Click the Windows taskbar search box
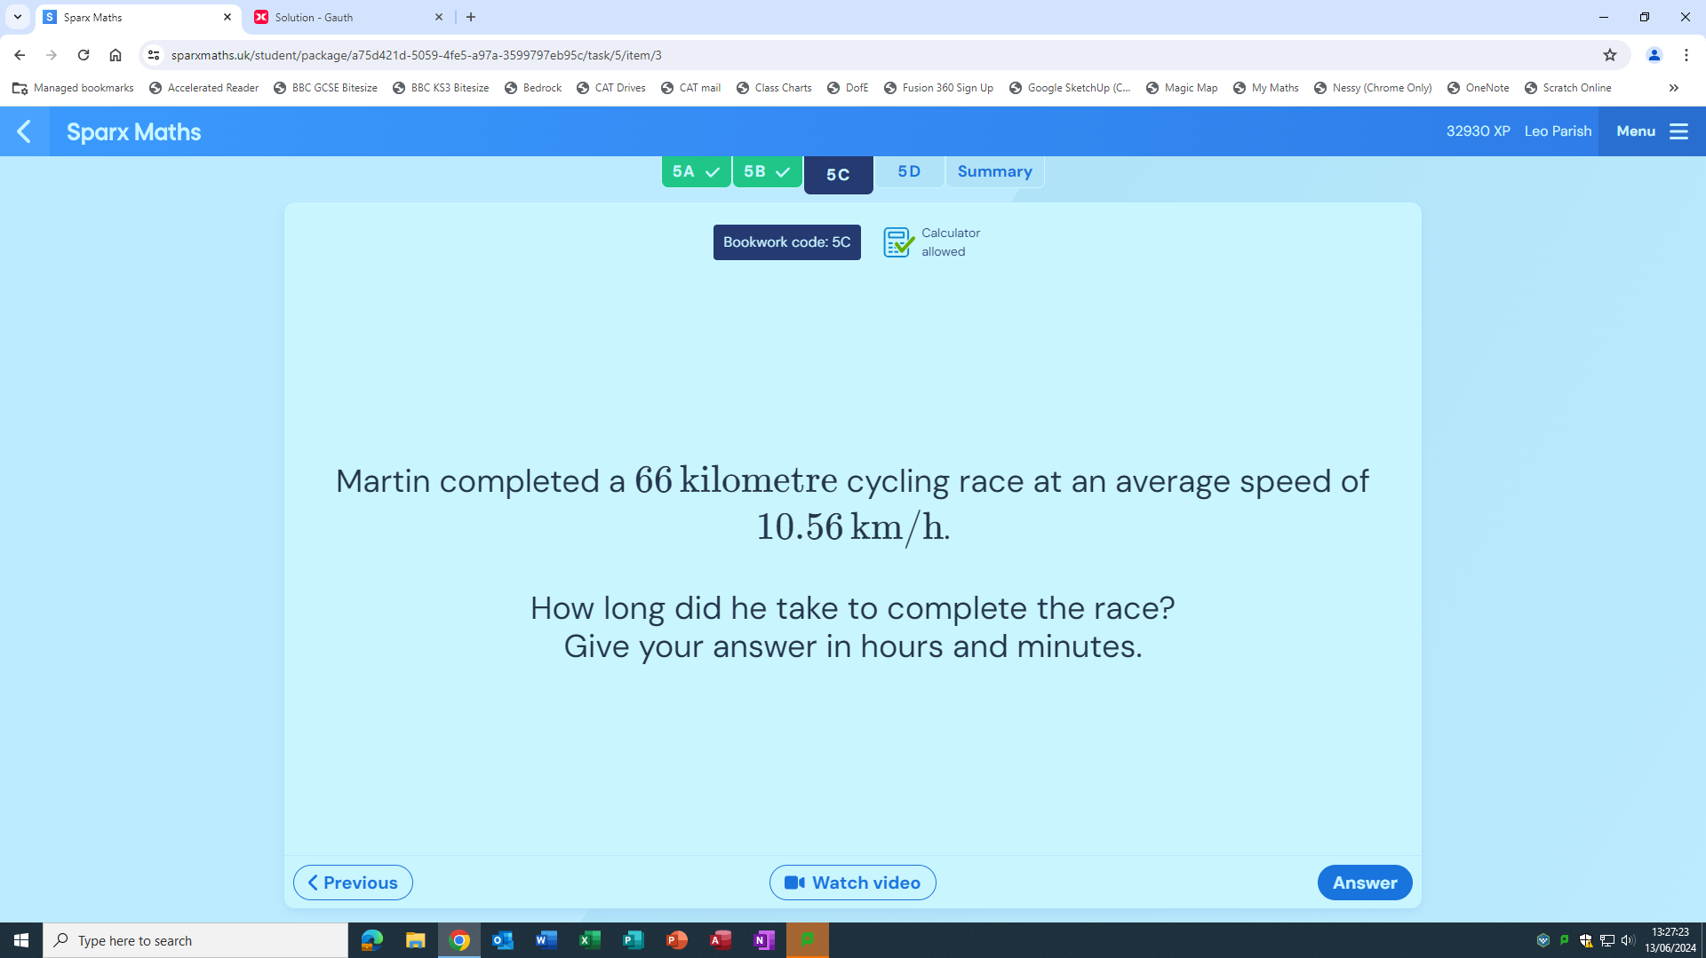The height and width of the screenshot is (958, 1706). (x=195, y=940)
